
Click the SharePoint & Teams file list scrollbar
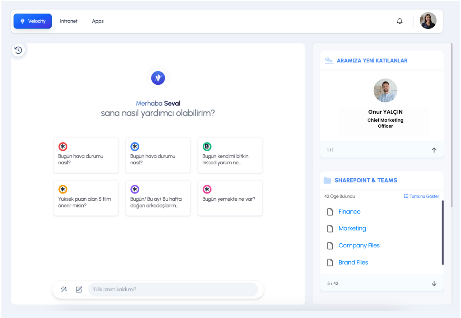(x=443, y=233)
